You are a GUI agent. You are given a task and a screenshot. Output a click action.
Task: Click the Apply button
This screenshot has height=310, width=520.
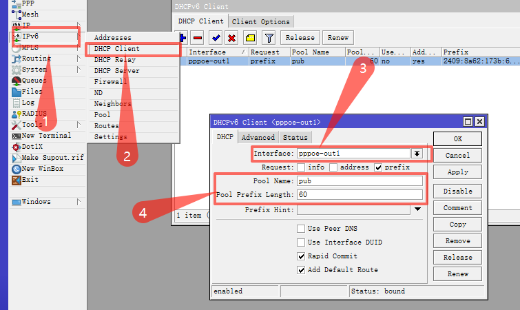[x=457, y=172]
